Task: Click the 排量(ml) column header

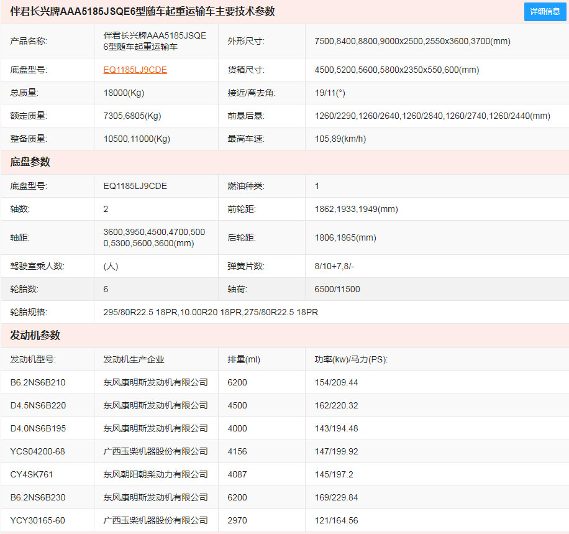Action: (x=244, y=359)
